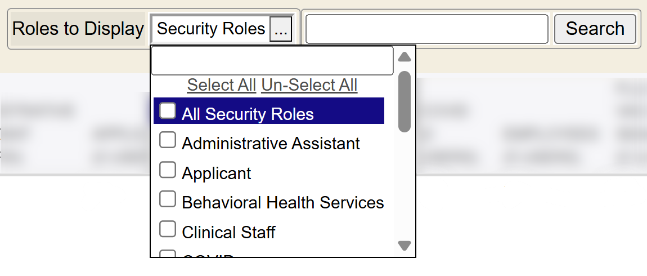647x276 pixels.
Task: Select the Administrative Assistant list item label
Action: point(271,144)
